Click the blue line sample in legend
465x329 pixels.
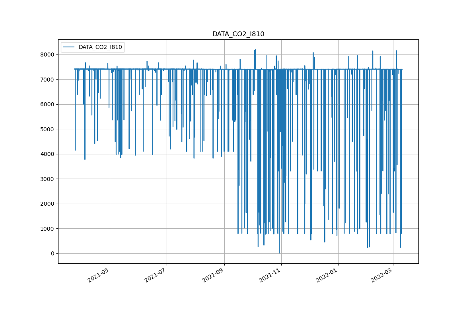pyautogui.click(x=69, y=47)
